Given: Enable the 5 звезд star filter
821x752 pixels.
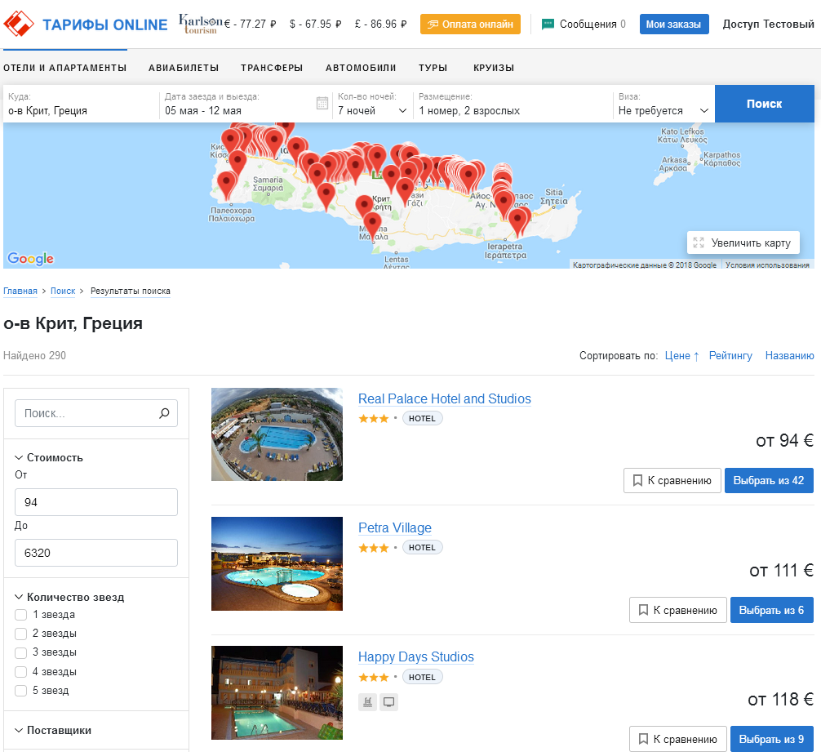Looking at the screenshot, I should (21, 691).
